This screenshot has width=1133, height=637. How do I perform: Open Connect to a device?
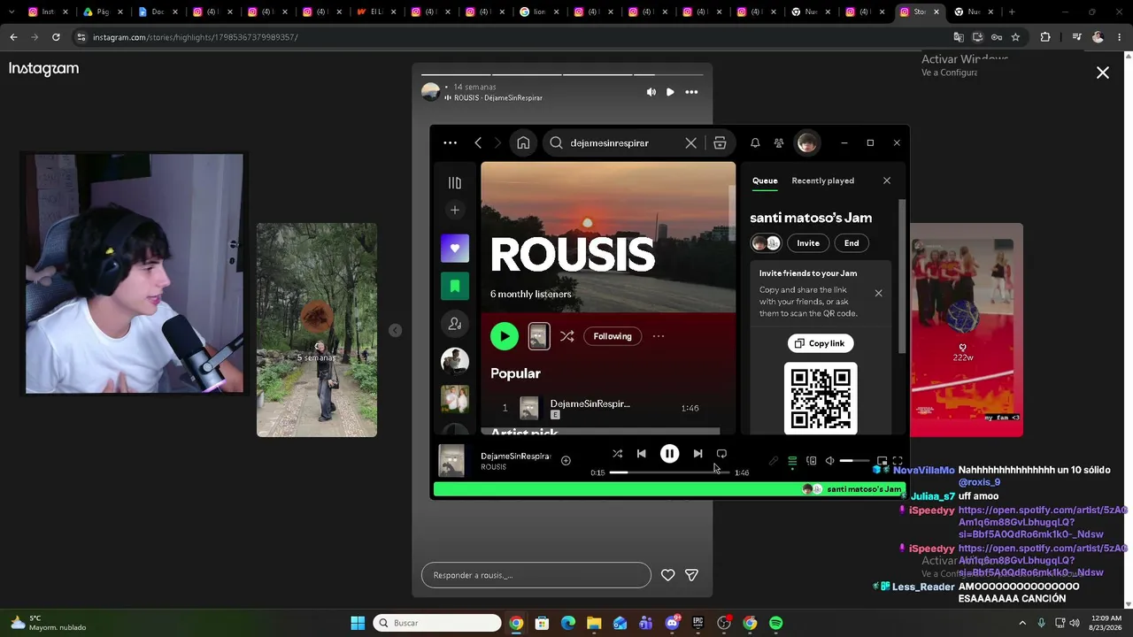(x=811, y=461)
